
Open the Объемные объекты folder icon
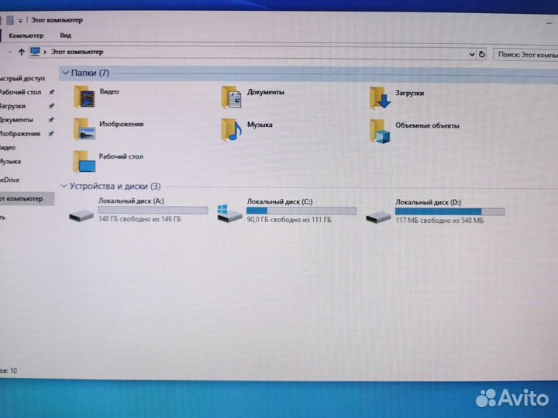[x=380, y=131]
